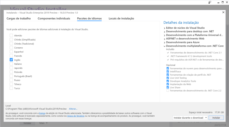Expand Desenvolvimento para Azure node
The height and width of the screenshot is (127, 229).
(164, 43)
